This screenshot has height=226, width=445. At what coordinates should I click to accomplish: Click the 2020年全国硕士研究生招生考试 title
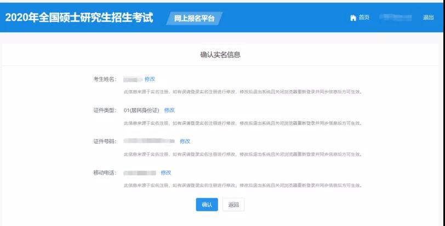(x=79, y=18)
